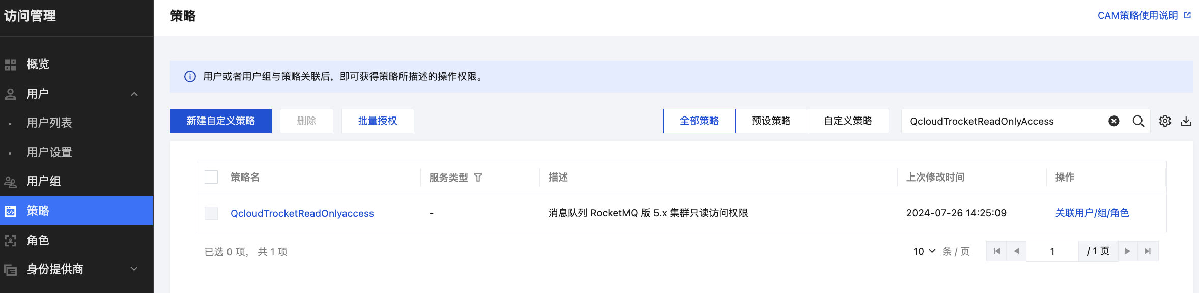Open CAM策略使用说明 help link
The width and height of the screenshot is (1199, 293).
1137,15
